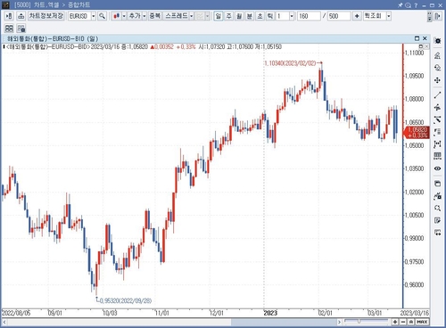
Task: Zoom out with the bottom minus button
Action: (403, 322)
